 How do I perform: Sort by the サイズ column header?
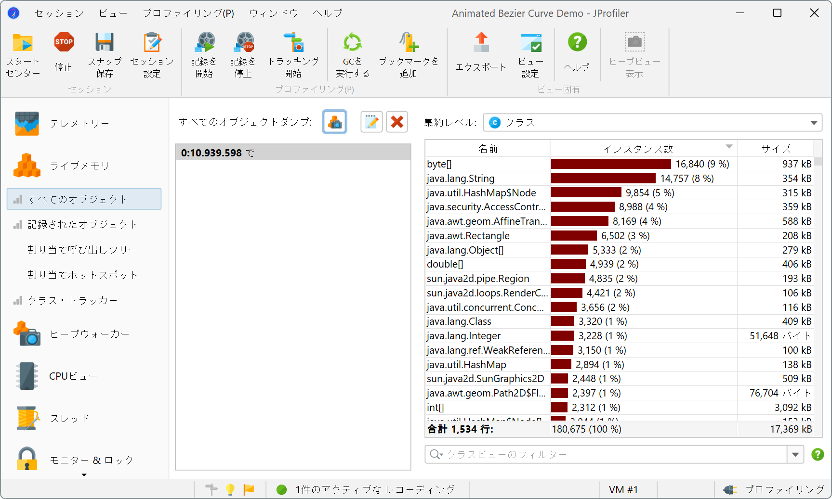tap(775, 149)
